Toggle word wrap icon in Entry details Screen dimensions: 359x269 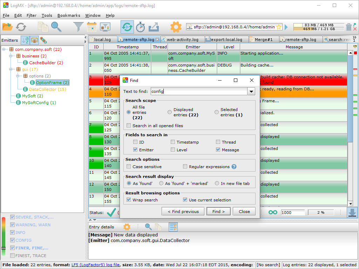pos(173,227)
